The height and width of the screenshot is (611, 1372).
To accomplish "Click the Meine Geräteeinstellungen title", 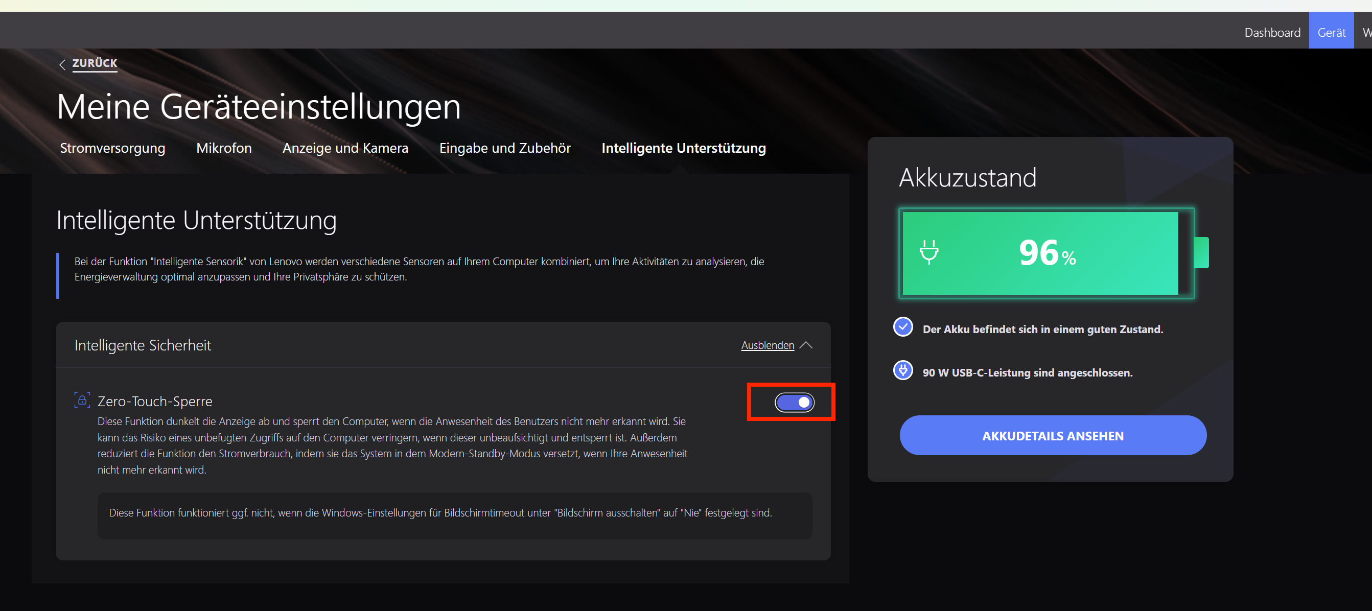I will pos(259,107).
